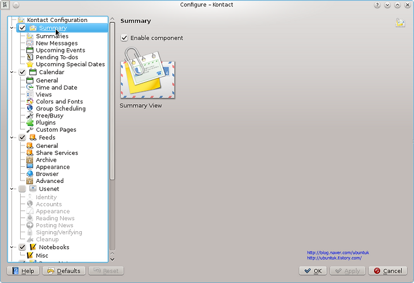Click the OK button

(x=313, y=271)
